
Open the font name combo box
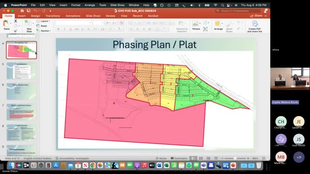(74, 23)
